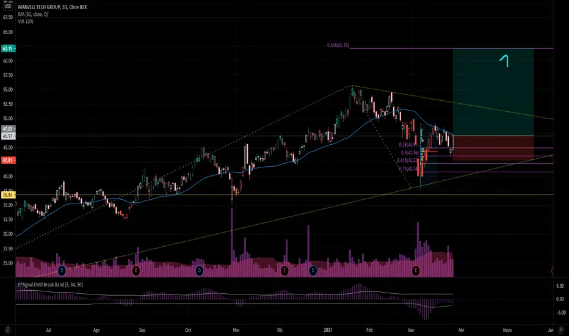This screenshot has width=569, height=336.
Task: Click the Mar label on time axis
Action: [x=411, y=330]
